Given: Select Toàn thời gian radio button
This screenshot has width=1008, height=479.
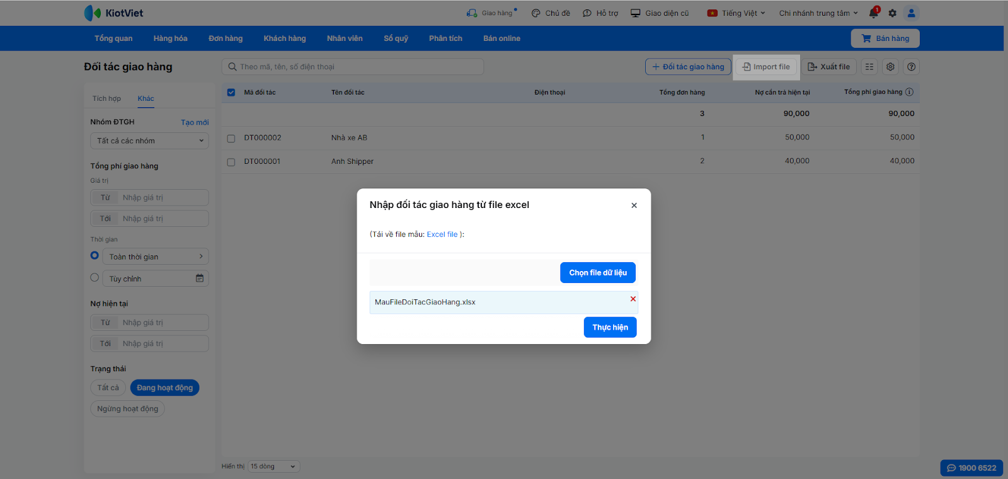Looking at the screenshot, I should point(94,255).
